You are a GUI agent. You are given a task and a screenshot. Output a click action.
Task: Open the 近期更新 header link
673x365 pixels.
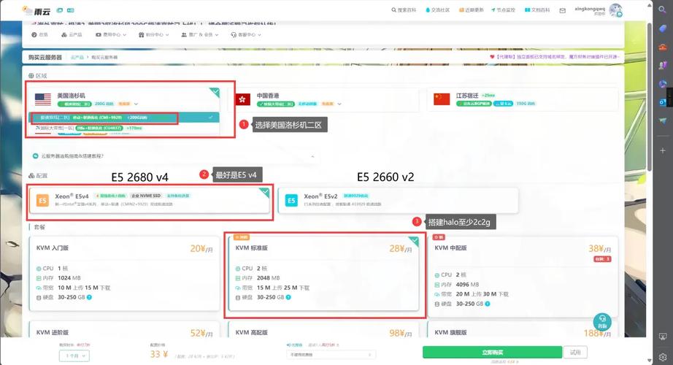tap(472, 10)
